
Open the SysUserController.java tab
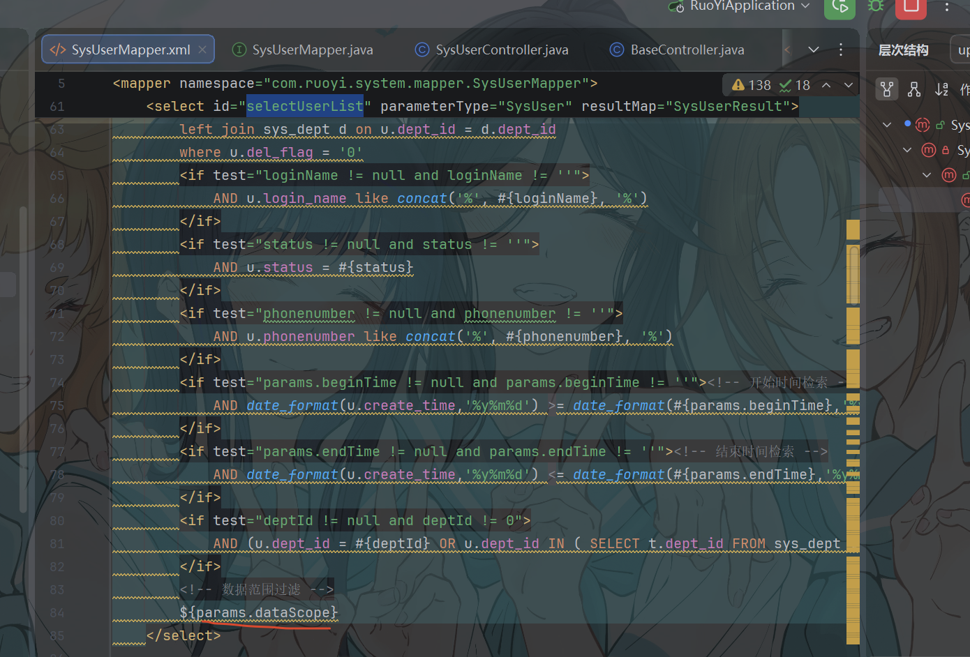click(492, 50)
